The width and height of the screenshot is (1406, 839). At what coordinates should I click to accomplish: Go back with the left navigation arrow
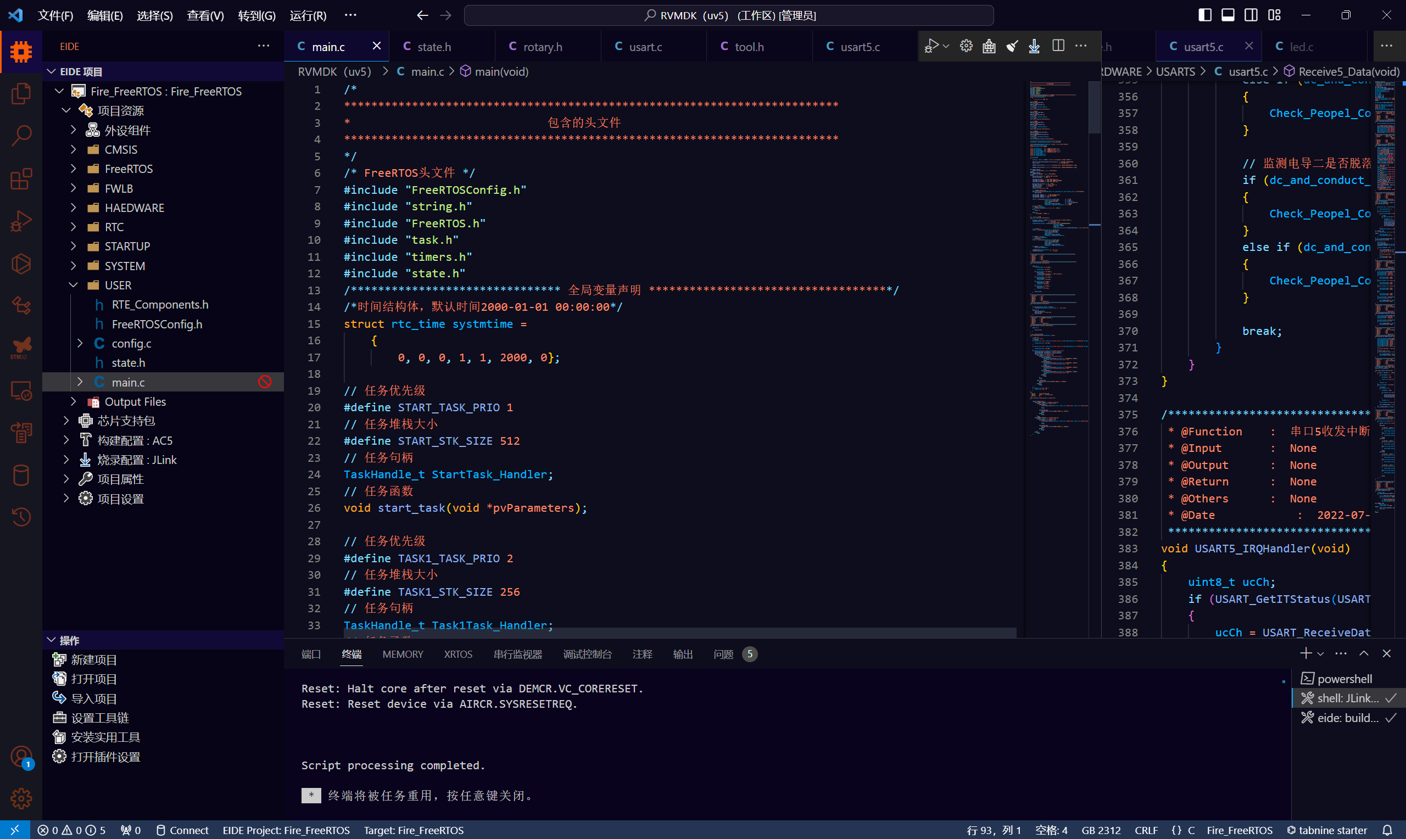click(422, 15)
